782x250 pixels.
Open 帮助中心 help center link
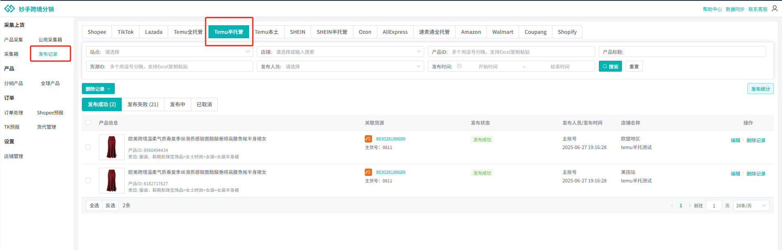coord(712,9)
